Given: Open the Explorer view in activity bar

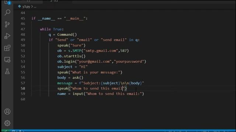Looking at the screenshot, I should (x=7, y=2).
